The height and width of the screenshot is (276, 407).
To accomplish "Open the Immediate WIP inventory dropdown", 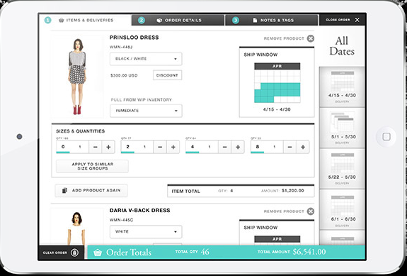I will pos(146,111).
